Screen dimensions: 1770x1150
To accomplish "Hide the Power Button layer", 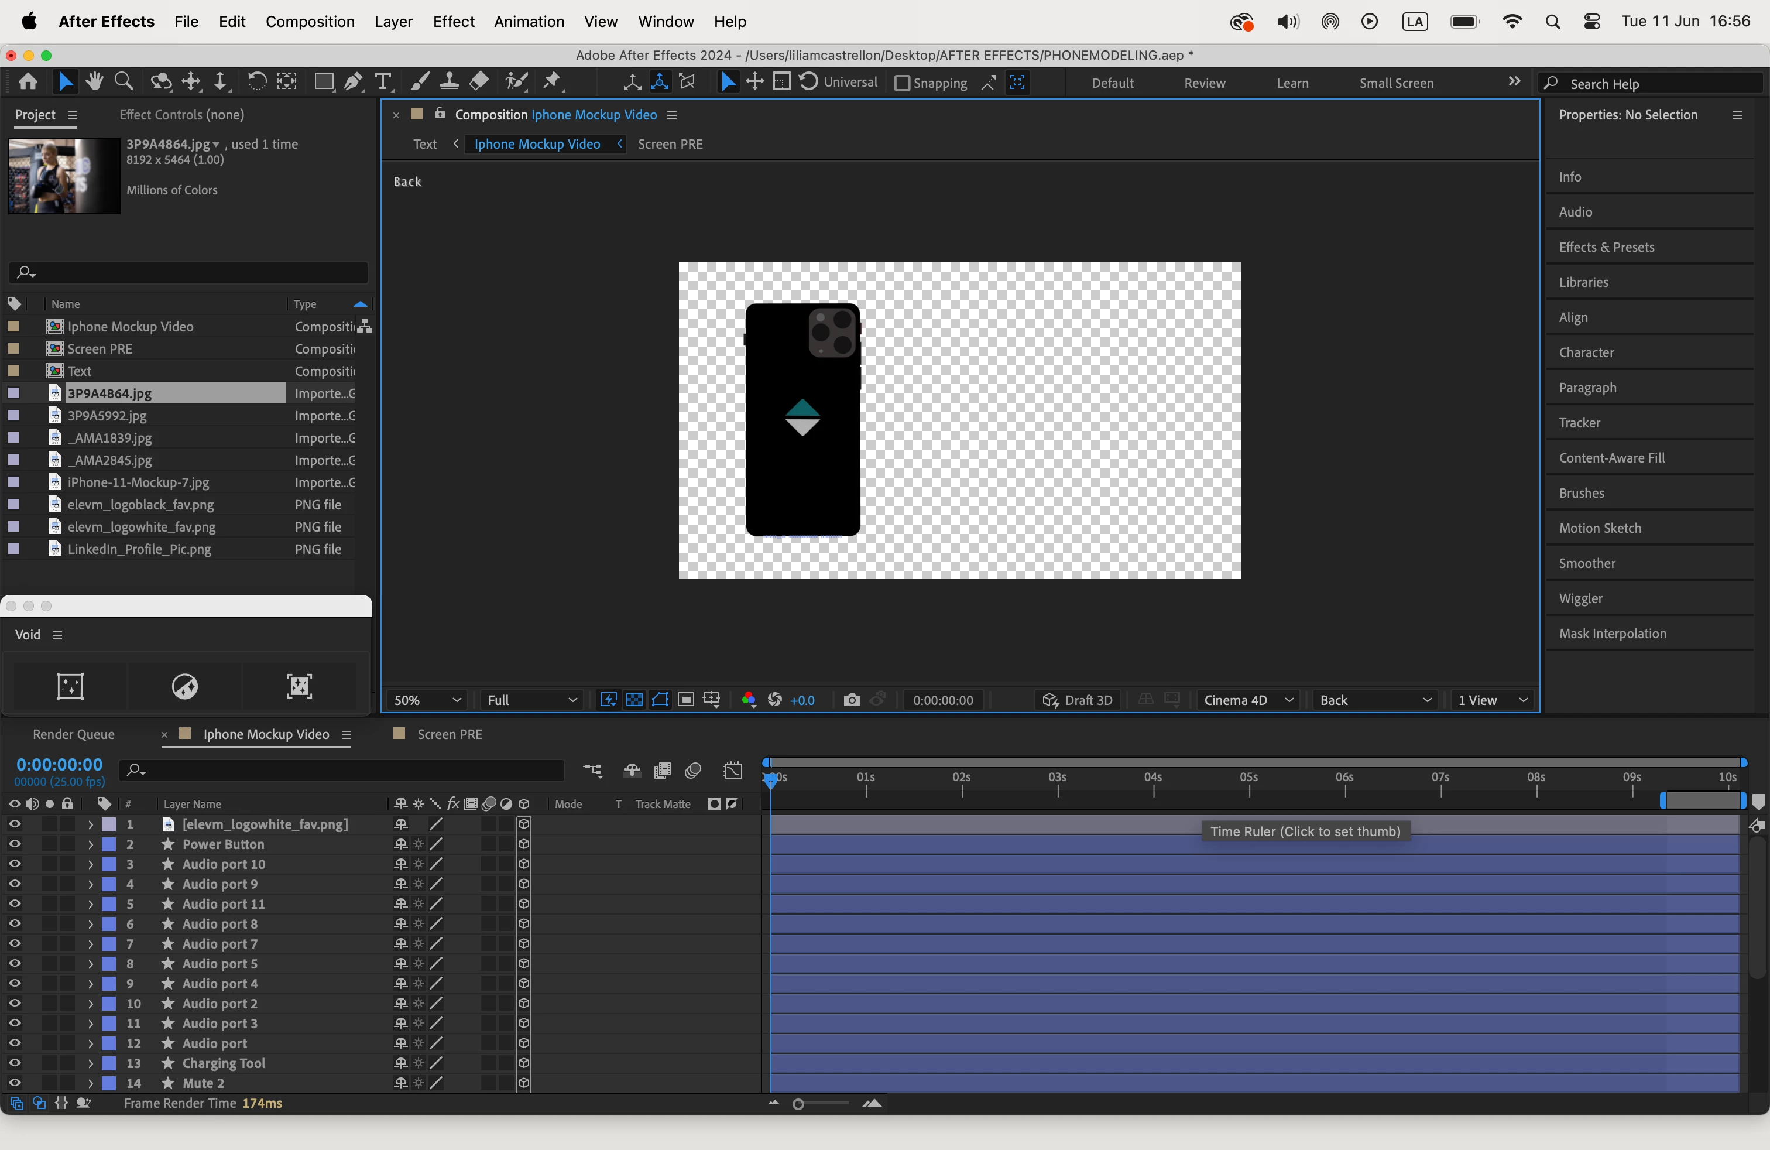I will (x=14, y=844).
